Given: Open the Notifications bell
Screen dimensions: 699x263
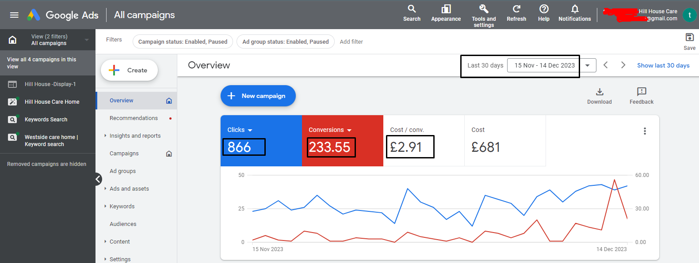Looking at the screenshot, I should [574, 9].
